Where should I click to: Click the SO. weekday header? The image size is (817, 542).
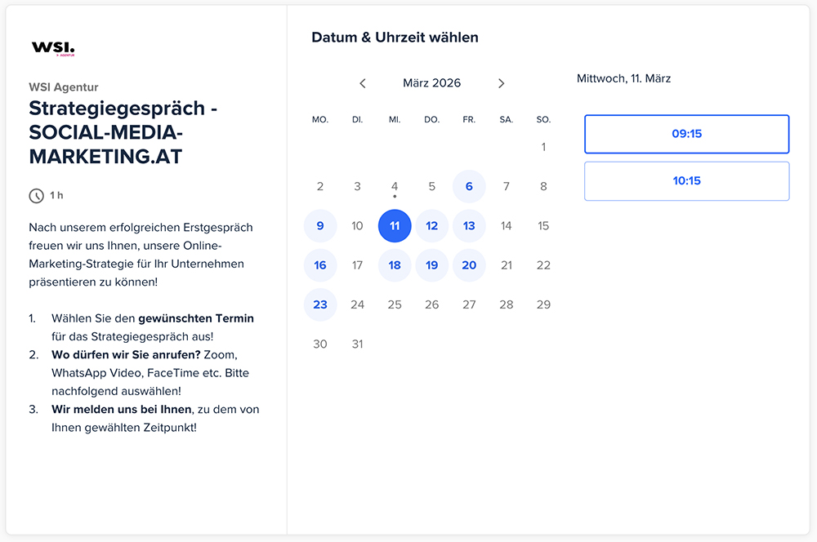543,120
